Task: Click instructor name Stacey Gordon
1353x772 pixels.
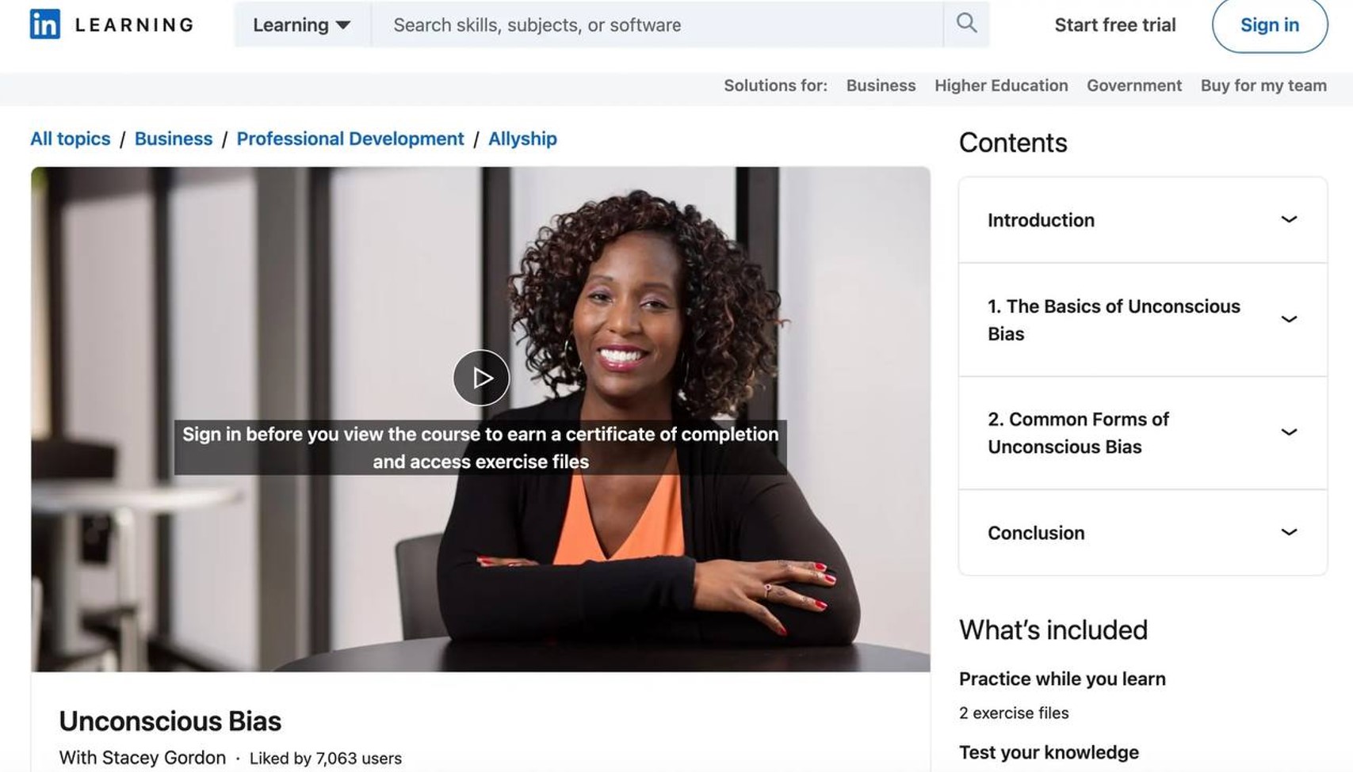Action: (164, 758)
